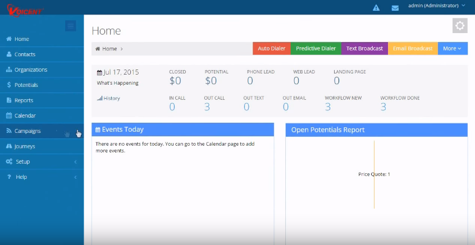This screenshot has height=245, width=475.
Task: Select Campaigns in the sidebar menu
Action: pos(27,131)
